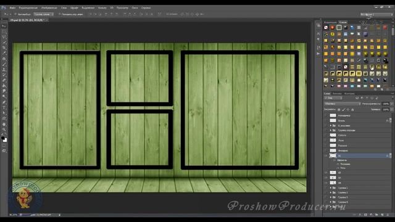Open the fill slider arrow (Заливка)

(391, 110)
